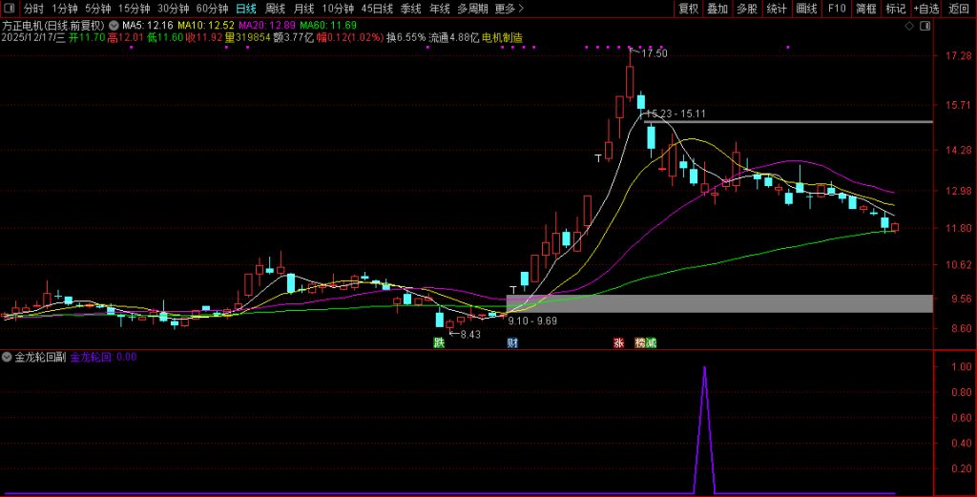This screenshot has height=497, width=977.
Task: Click the 电机制造 industry link
Action: [502, 38]
